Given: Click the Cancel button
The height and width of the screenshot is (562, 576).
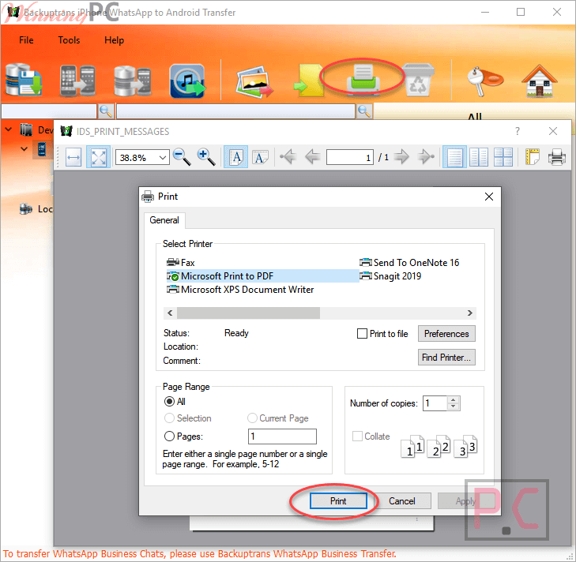Looking at the screenshot, I should click(402, 501).
